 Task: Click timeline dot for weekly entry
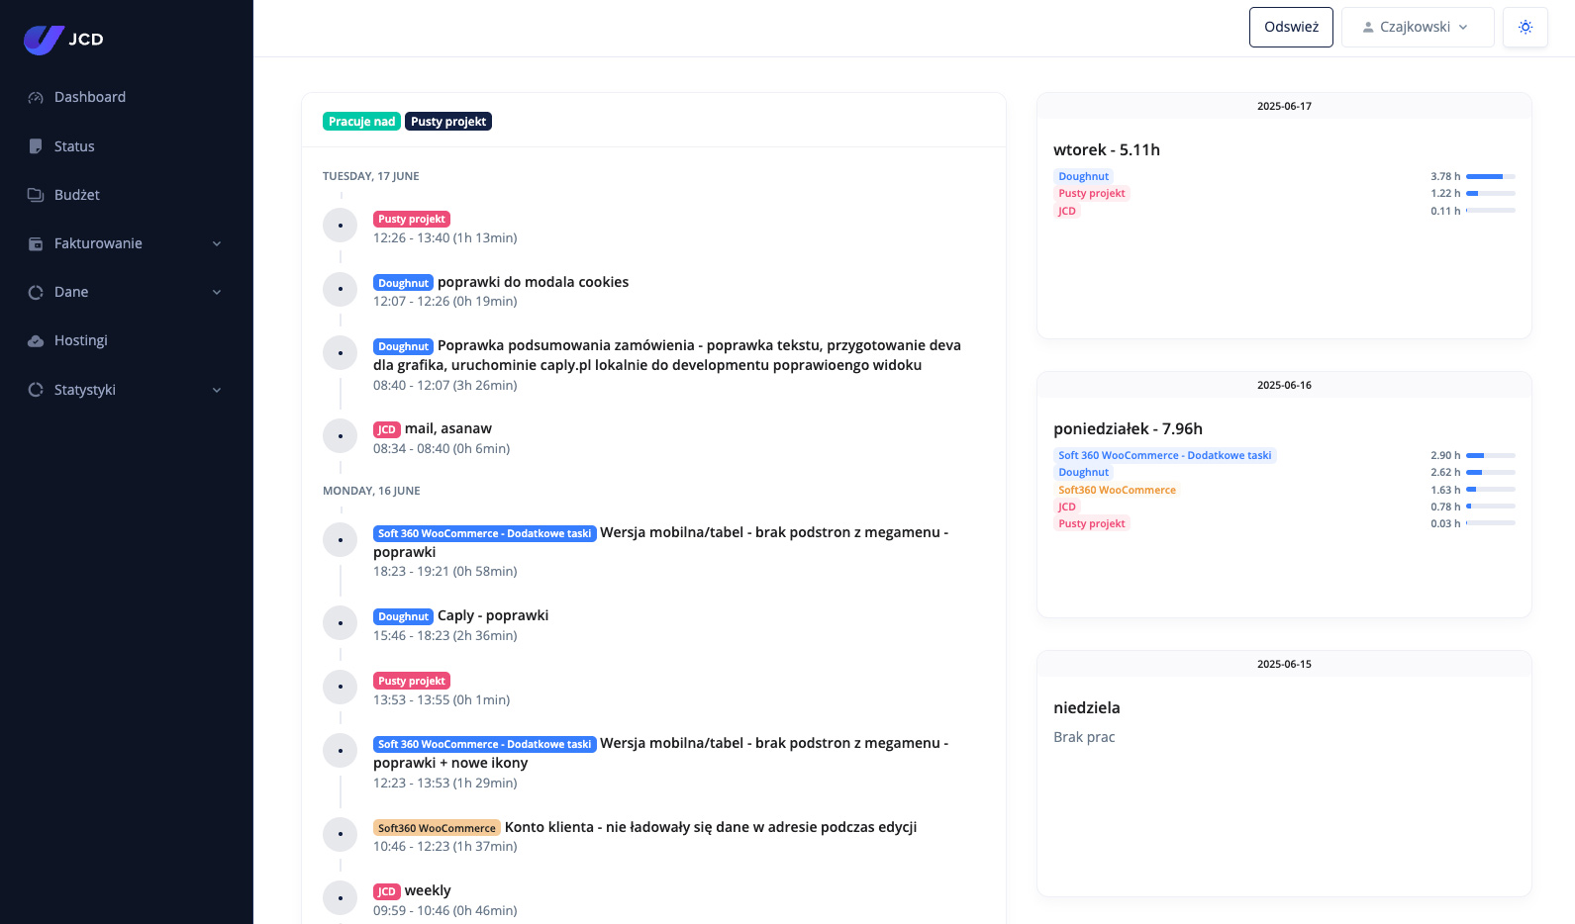(341, 898)
